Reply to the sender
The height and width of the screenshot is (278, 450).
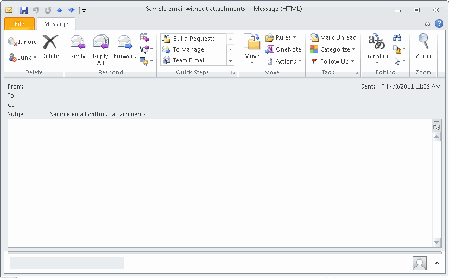[x=78, y=47]
